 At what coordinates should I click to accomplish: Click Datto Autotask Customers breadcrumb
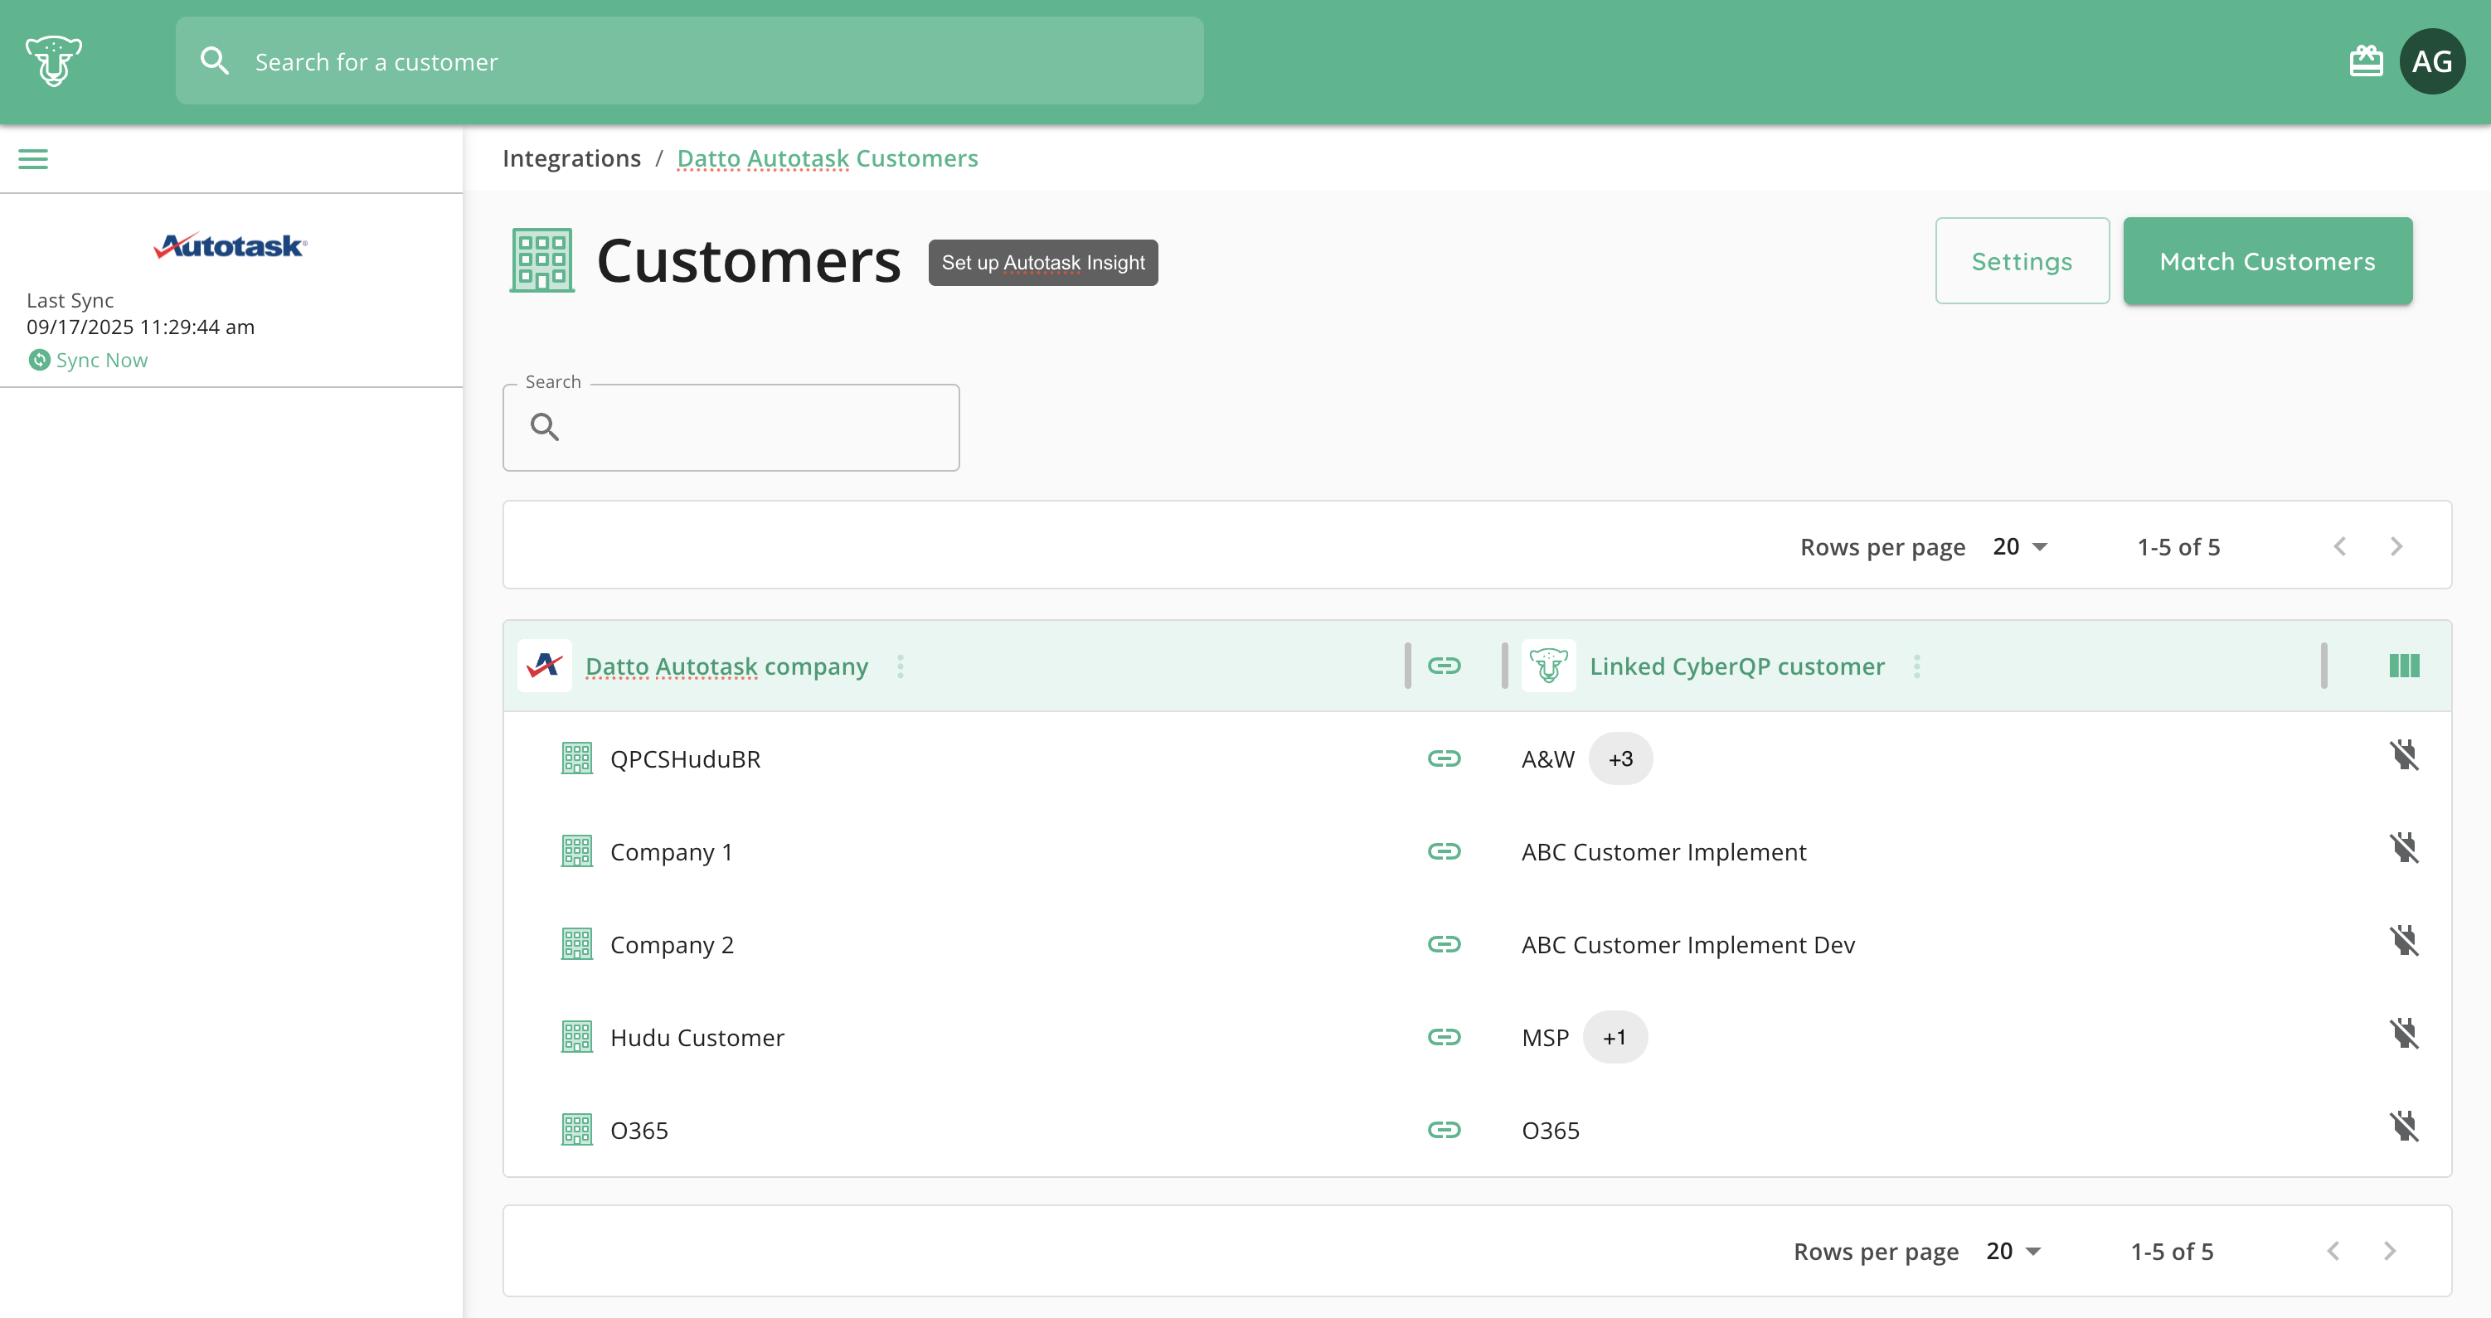click(828, 157)
